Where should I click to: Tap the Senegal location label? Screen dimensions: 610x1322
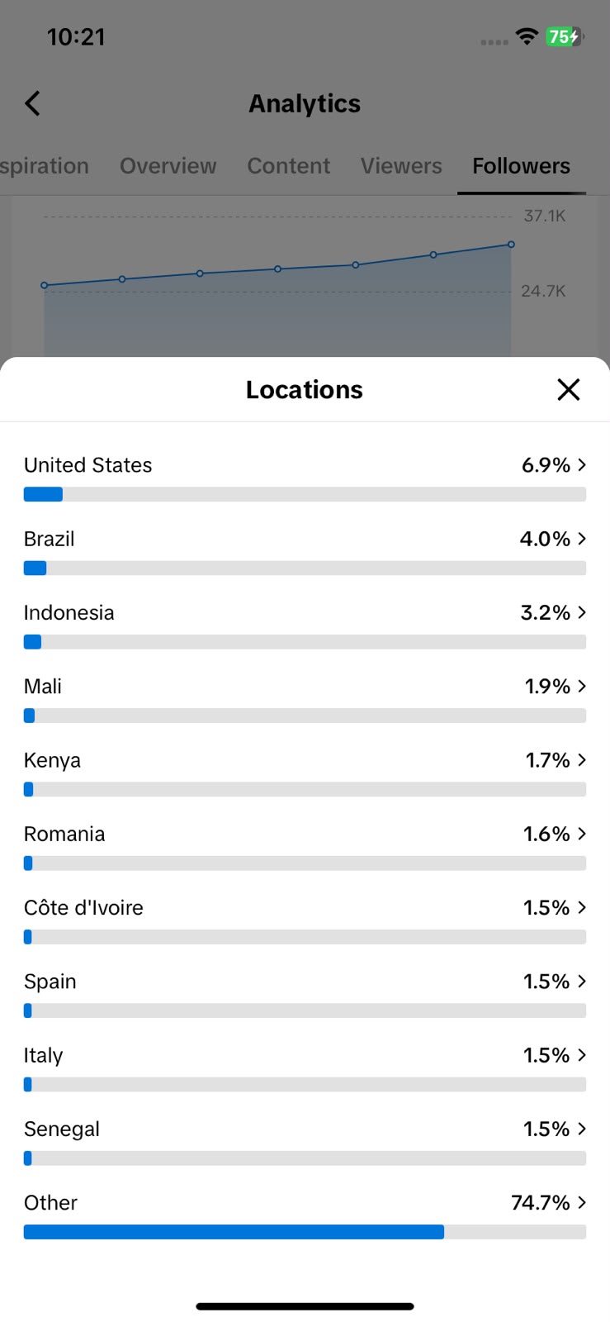pos(62,1129)
